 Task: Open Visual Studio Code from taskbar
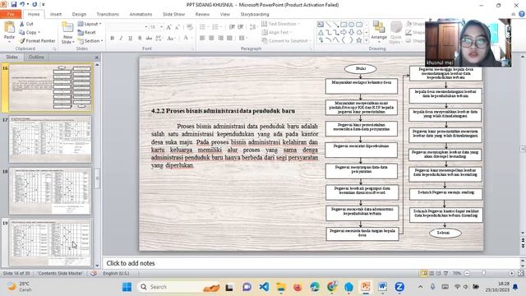click(264, 287)
